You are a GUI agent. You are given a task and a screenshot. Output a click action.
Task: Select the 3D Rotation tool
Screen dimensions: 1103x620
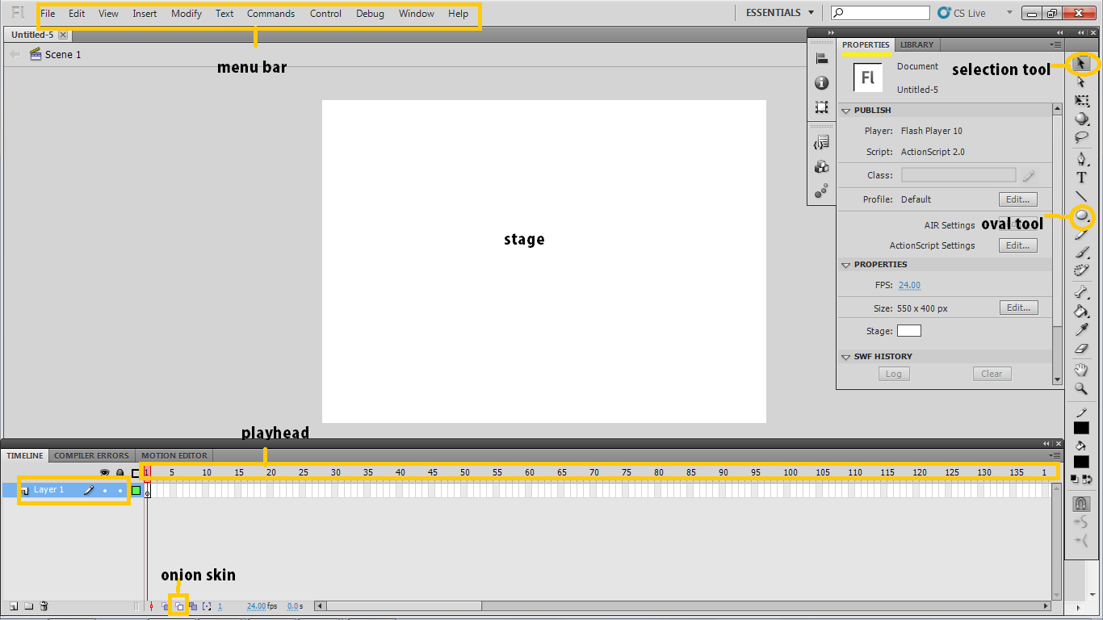point(1082,119)
